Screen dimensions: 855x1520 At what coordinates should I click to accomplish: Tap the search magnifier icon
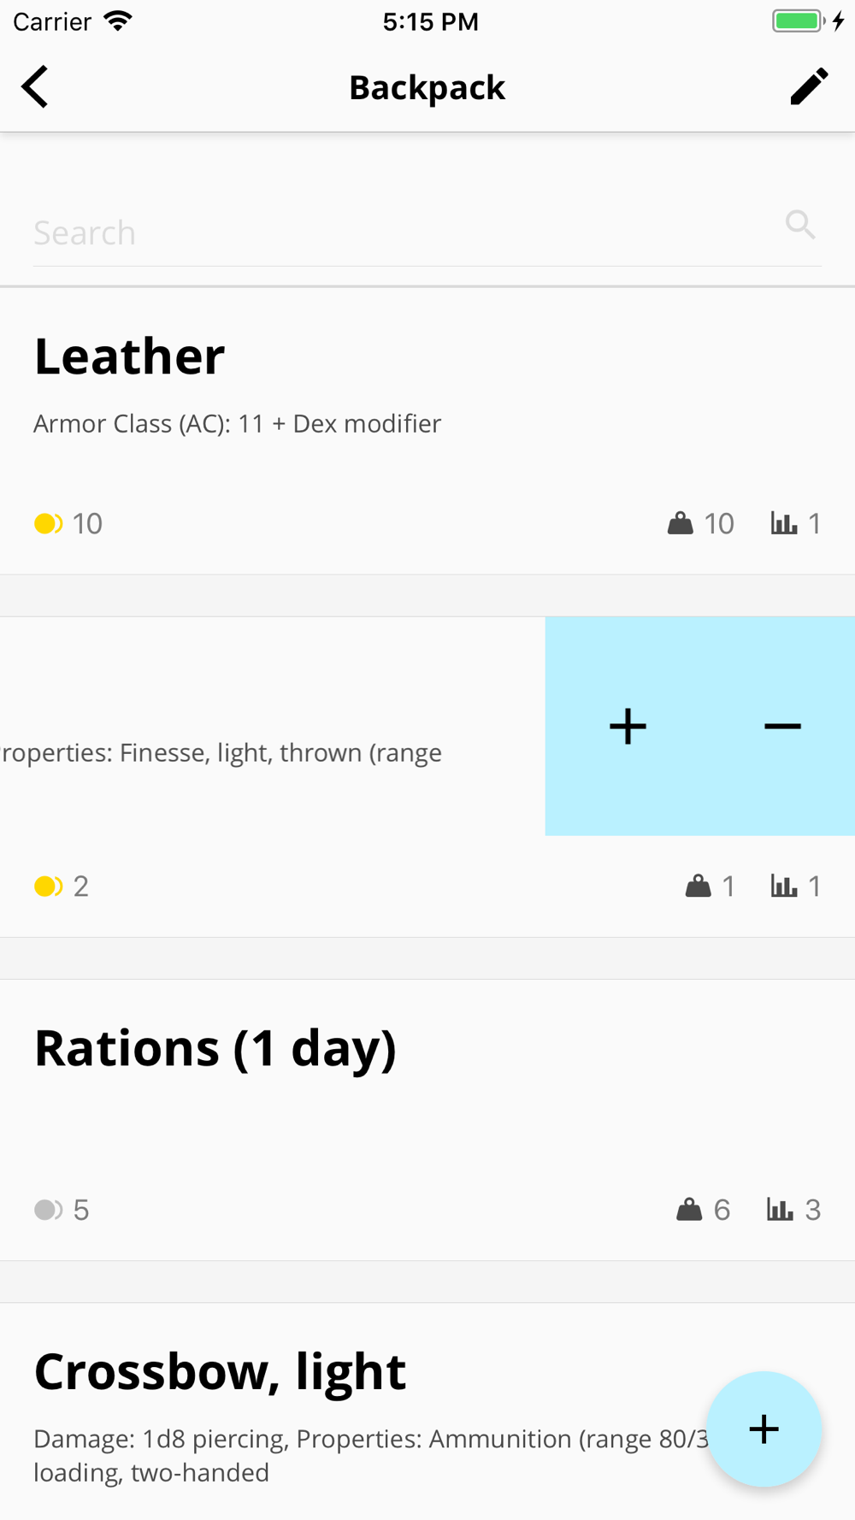pyautogui.click(x=800, y=225)
